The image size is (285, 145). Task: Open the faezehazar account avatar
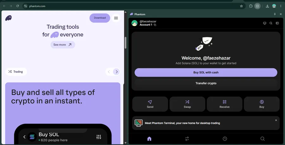coord(135,23)
